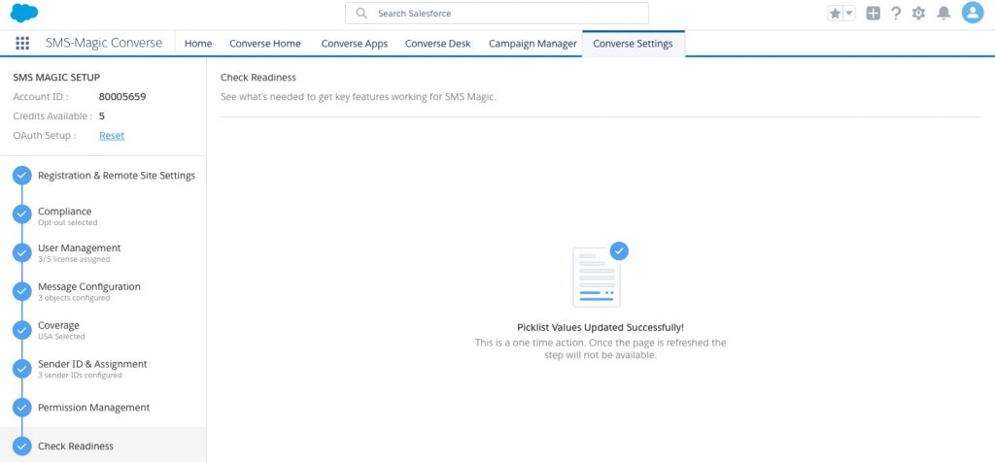Image resolution: width=995 pixels, height=462 pixels.
Task: Click the '3 sender IDs configured' subtitle
Action: click(80, 376)
